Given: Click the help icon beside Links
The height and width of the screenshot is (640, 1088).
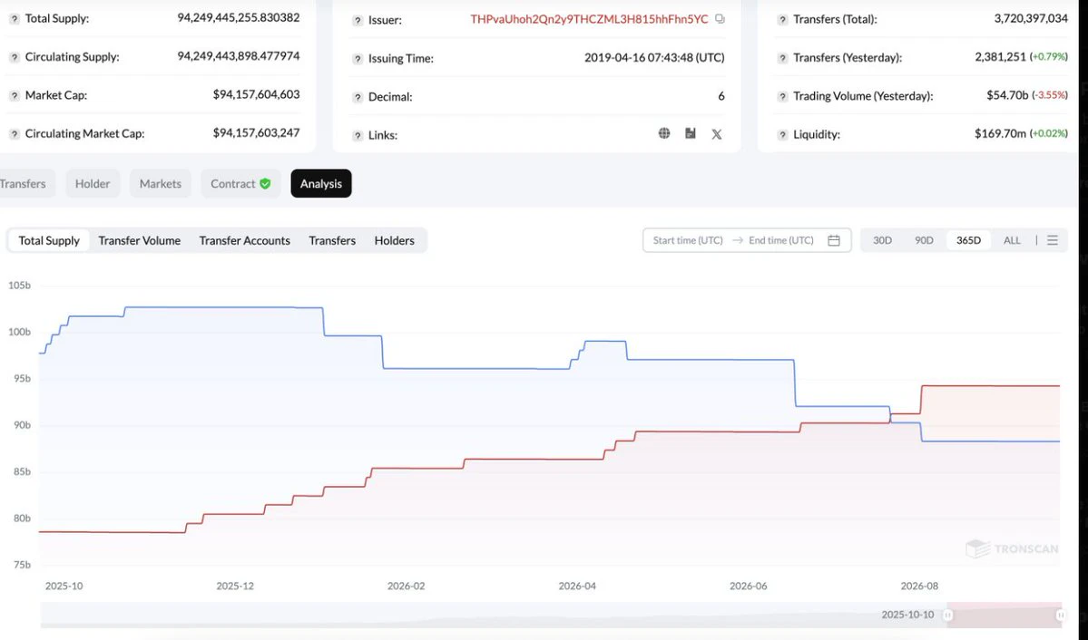Looking at the screenshot, I should click(x=358, y=136).
